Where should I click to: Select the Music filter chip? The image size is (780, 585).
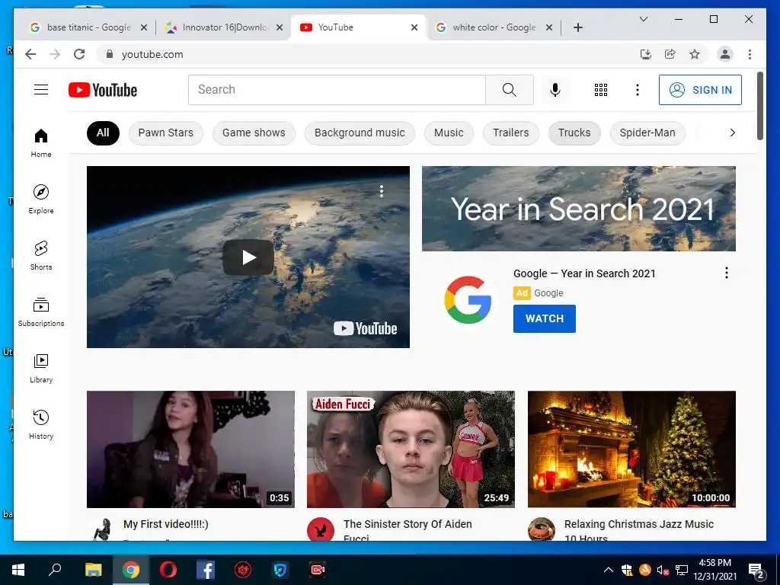point(449,133)
